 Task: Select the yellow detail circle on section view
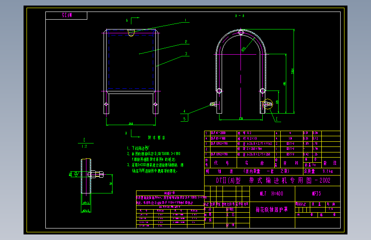268,104
